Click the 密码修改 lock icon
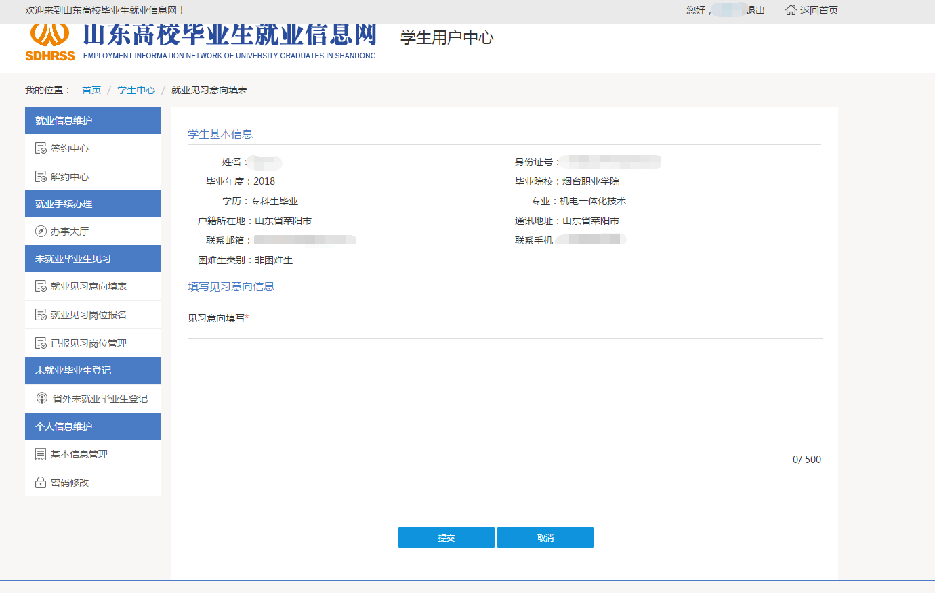Viewport: 935px width, 593px height. (41, 483)
